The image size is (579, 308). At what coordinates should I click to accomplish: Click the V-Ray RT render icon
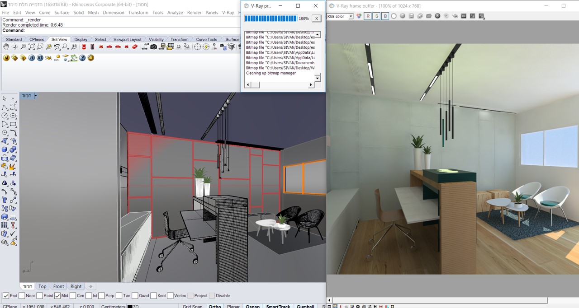(x=40, y=58)
